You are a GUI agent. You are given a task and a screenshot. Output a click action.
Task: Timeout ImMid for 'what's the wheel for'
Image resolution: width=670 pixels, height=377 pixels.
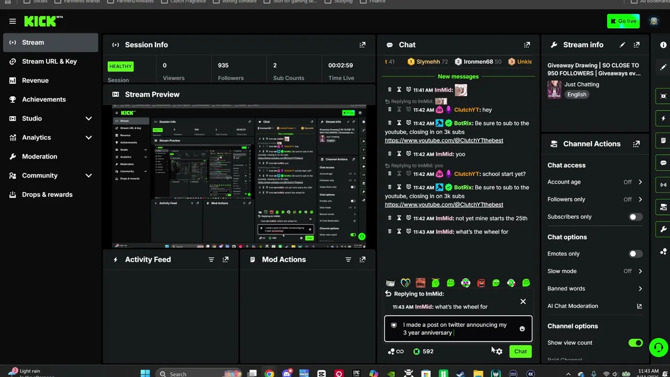tap(399, 231)
